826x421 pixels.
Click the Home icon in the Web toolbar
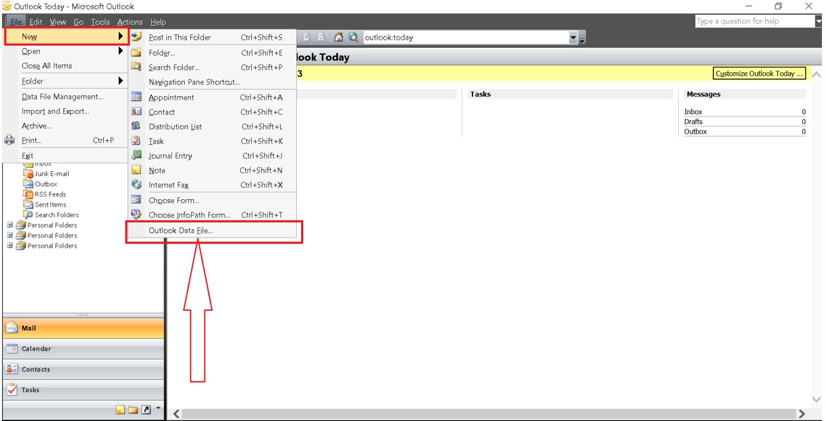(339, 38)
